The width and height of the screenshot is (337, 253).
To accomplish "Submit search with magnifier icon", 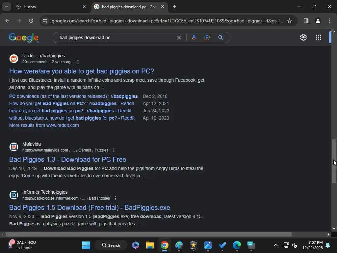I will [x=220, y=38].
